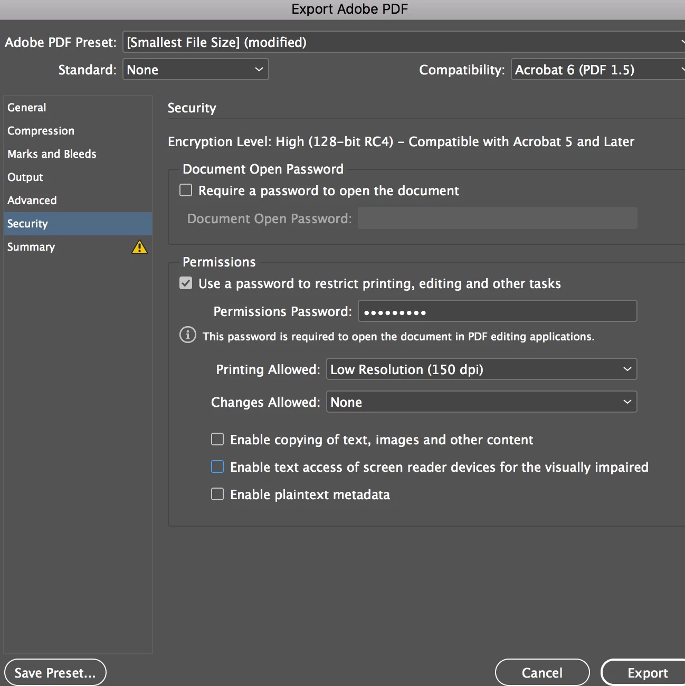This screenshot has height=686, width=685.
Task: Enable copying of text, images and content
Action: click(x=217, y=439)
